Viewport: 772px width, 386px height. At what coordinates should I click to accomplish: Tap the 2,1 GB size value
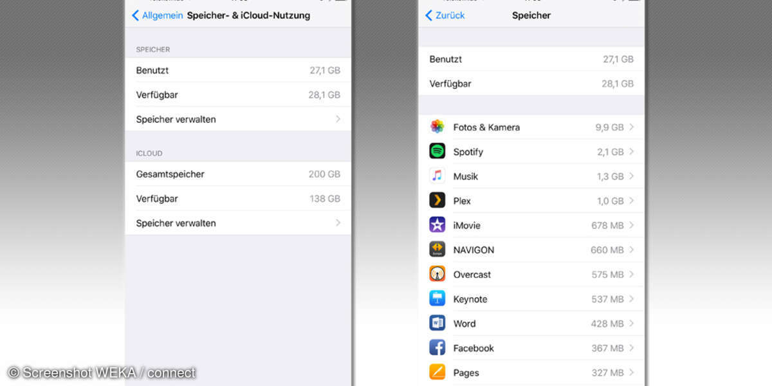tap(610, 152)
